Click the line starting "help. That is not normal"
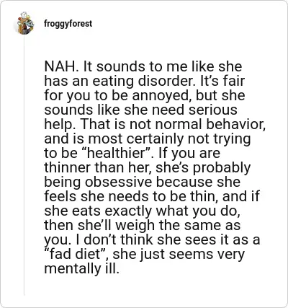Viewport: 288px width, 308px height. tap(155, 124)
